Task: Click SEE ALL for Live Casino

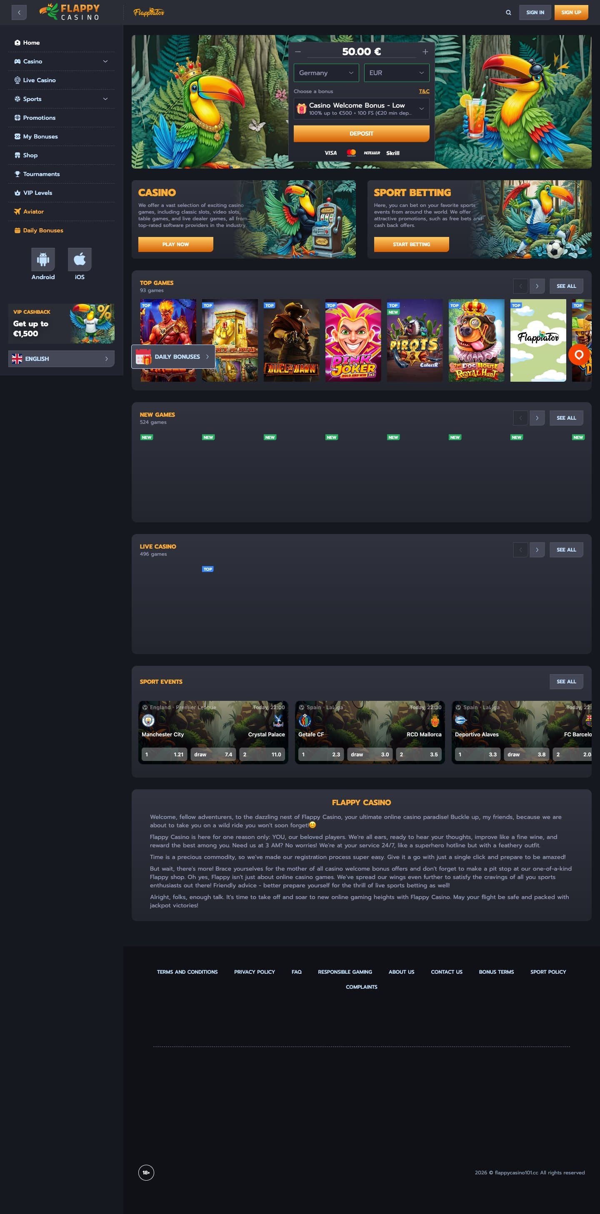Action: [x=566, y=550]
